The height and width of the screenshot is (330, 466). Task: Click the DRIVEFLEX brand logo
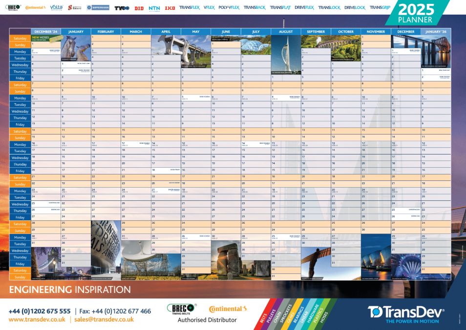click(x=304, y=7)
